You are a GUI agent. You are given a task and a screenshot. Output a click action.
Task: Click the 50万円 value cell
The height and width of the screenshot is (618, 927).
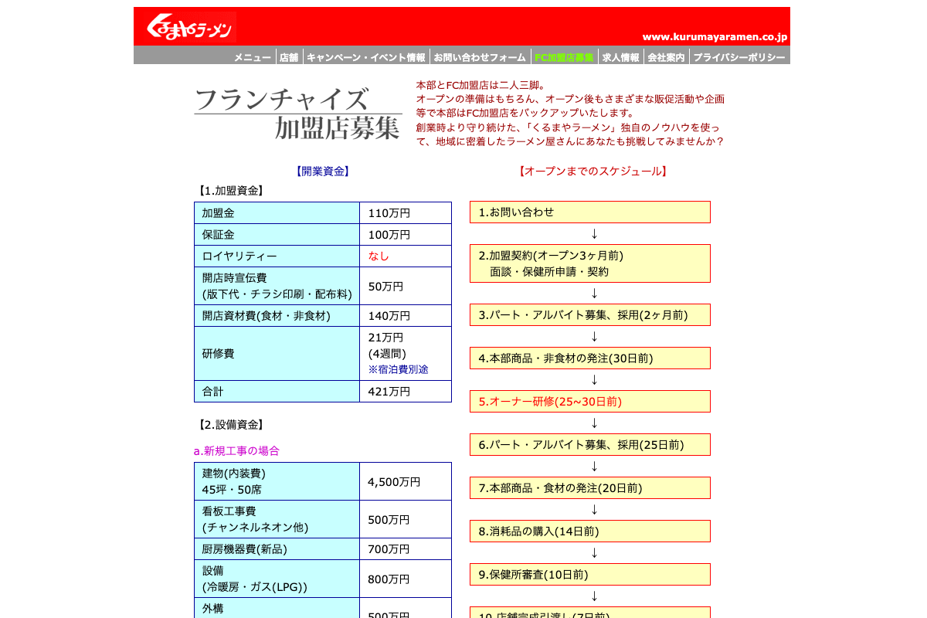pyautogui.click(x=406, y=286)
